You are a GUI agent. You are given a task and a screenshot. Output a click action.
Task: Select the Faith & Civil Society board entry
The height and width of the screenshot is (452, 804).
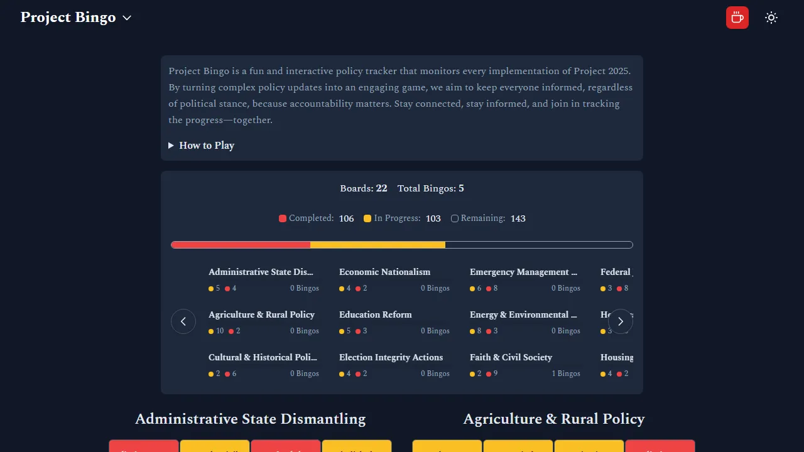(524, 365)
